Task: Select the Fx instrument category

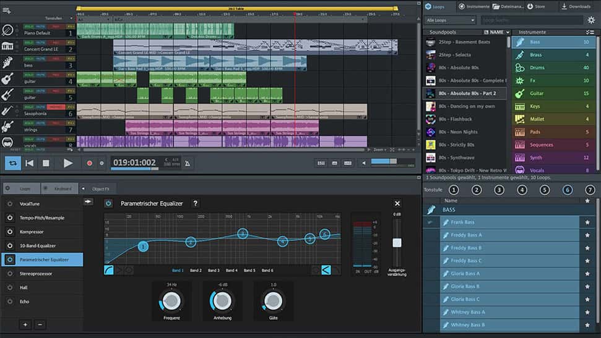Action: pos(553,81)
